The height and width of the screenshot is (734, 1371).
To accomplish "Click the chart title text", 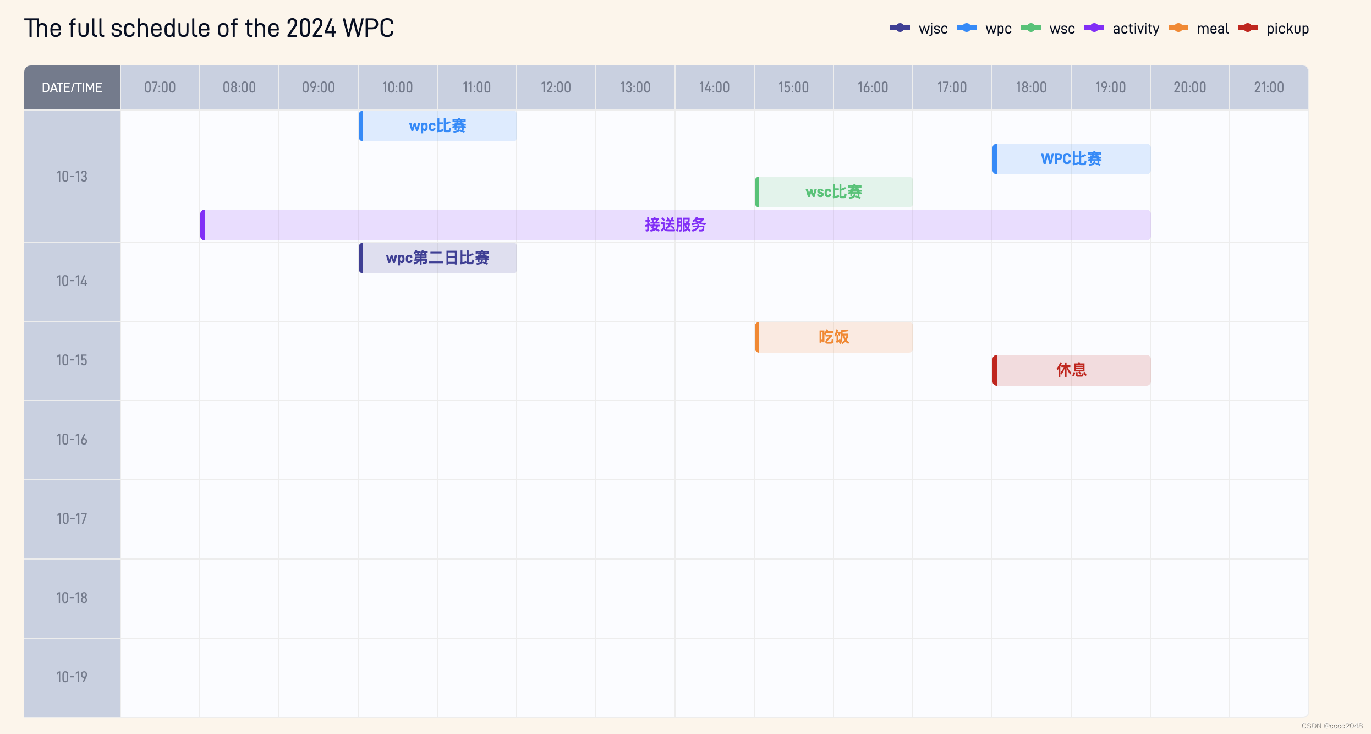I will click(x=209, y=29).
